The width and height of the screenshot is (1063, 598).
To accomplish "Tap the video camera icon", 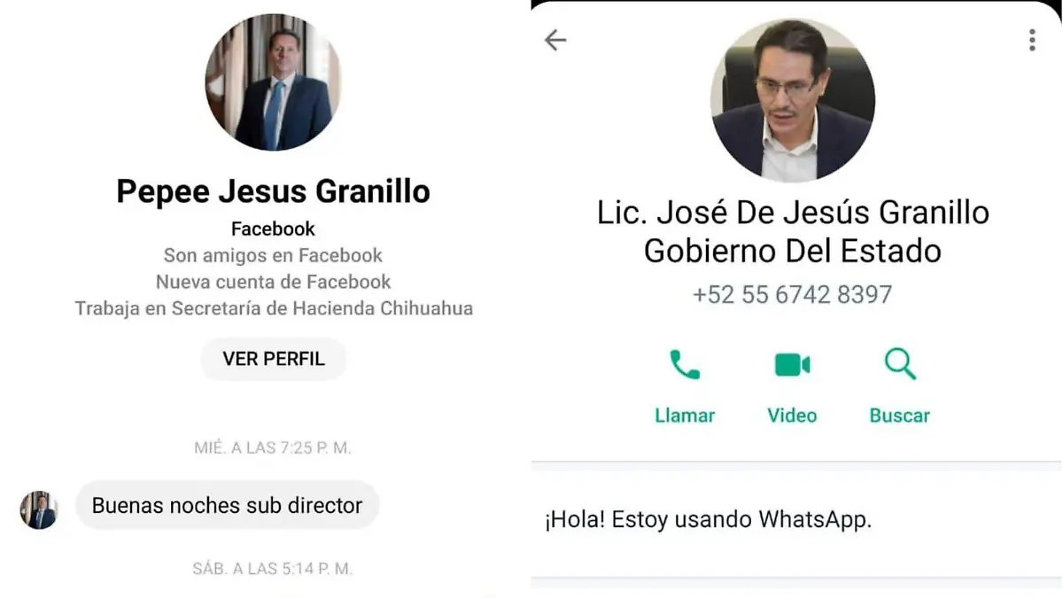I will tap(792, 365).
